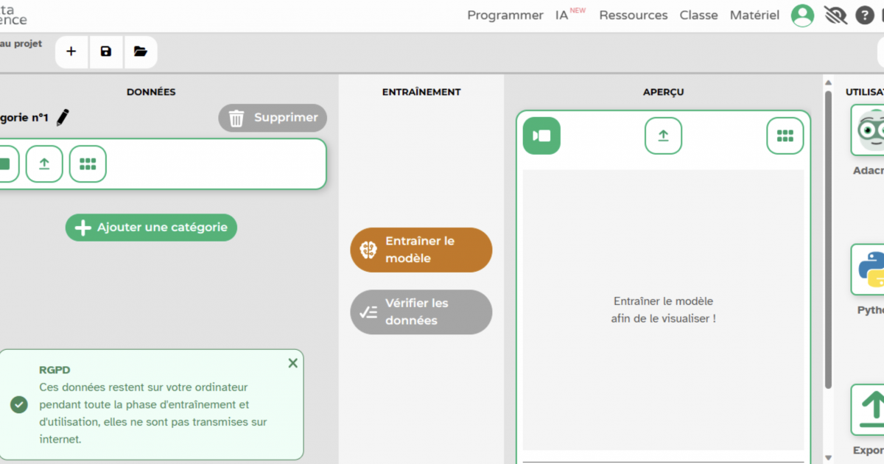884x464 pixels.
Task: Open a project via the folder icon
Action: (x=141, y=52)
